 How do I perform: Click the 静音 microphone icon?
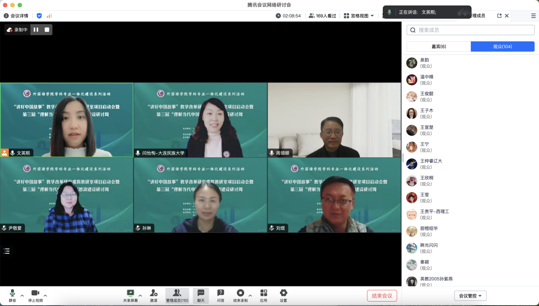point(12,293)
